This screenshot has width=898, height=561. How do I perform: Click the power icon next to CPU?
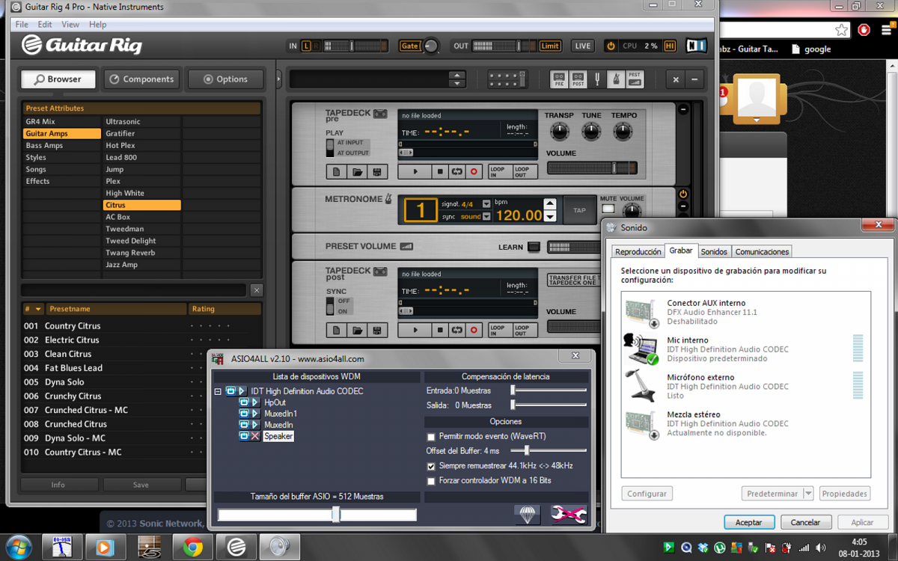[611, 46]
